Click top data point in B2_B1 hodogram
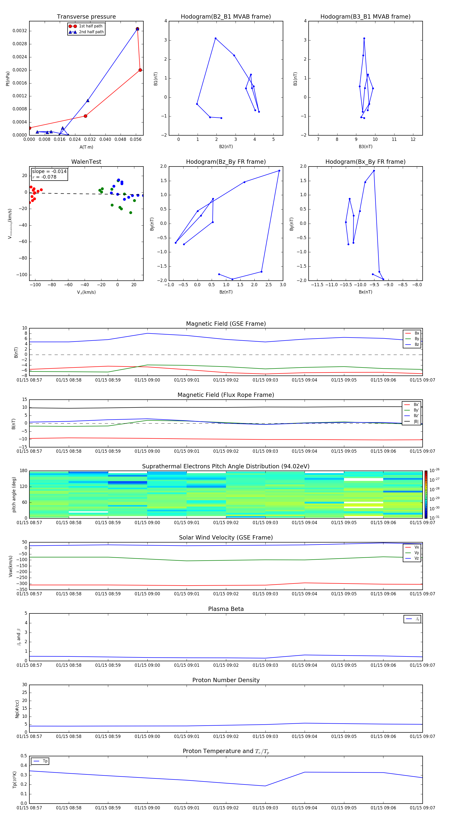The height and width of the screenshot is (830, 452). pyautogui.click(x=215, y=38)
